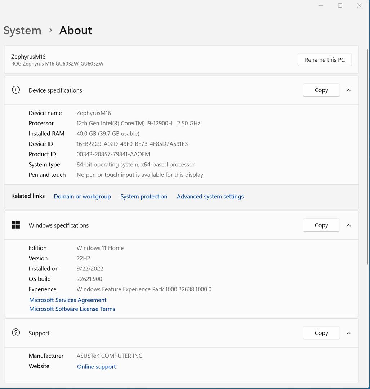Open Microsoft Software License Terms
This screenshot has height=389, width=370.
coord(72,309)
